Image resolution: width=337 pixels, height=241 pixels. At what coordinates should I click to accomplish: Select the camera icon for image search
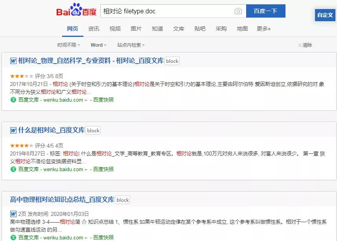click(x=238, y=11)
